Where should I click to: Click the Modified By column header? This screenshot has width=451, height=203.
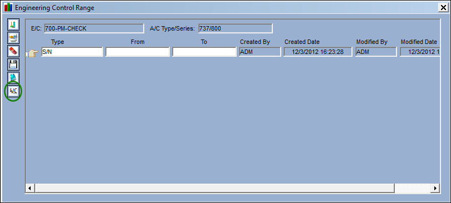pyautogui.click(x=372, y=42)
